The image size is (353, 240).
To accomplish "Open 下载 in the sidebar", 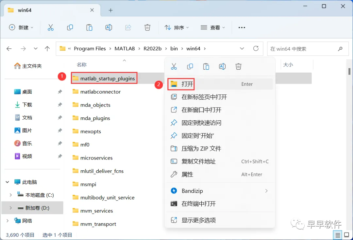I will pos(23,105).
